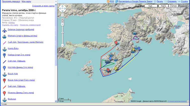Viewport: 190px width, 106px height.
Task: Select the Ландшафт terrain view
Action: coord(183,6)
